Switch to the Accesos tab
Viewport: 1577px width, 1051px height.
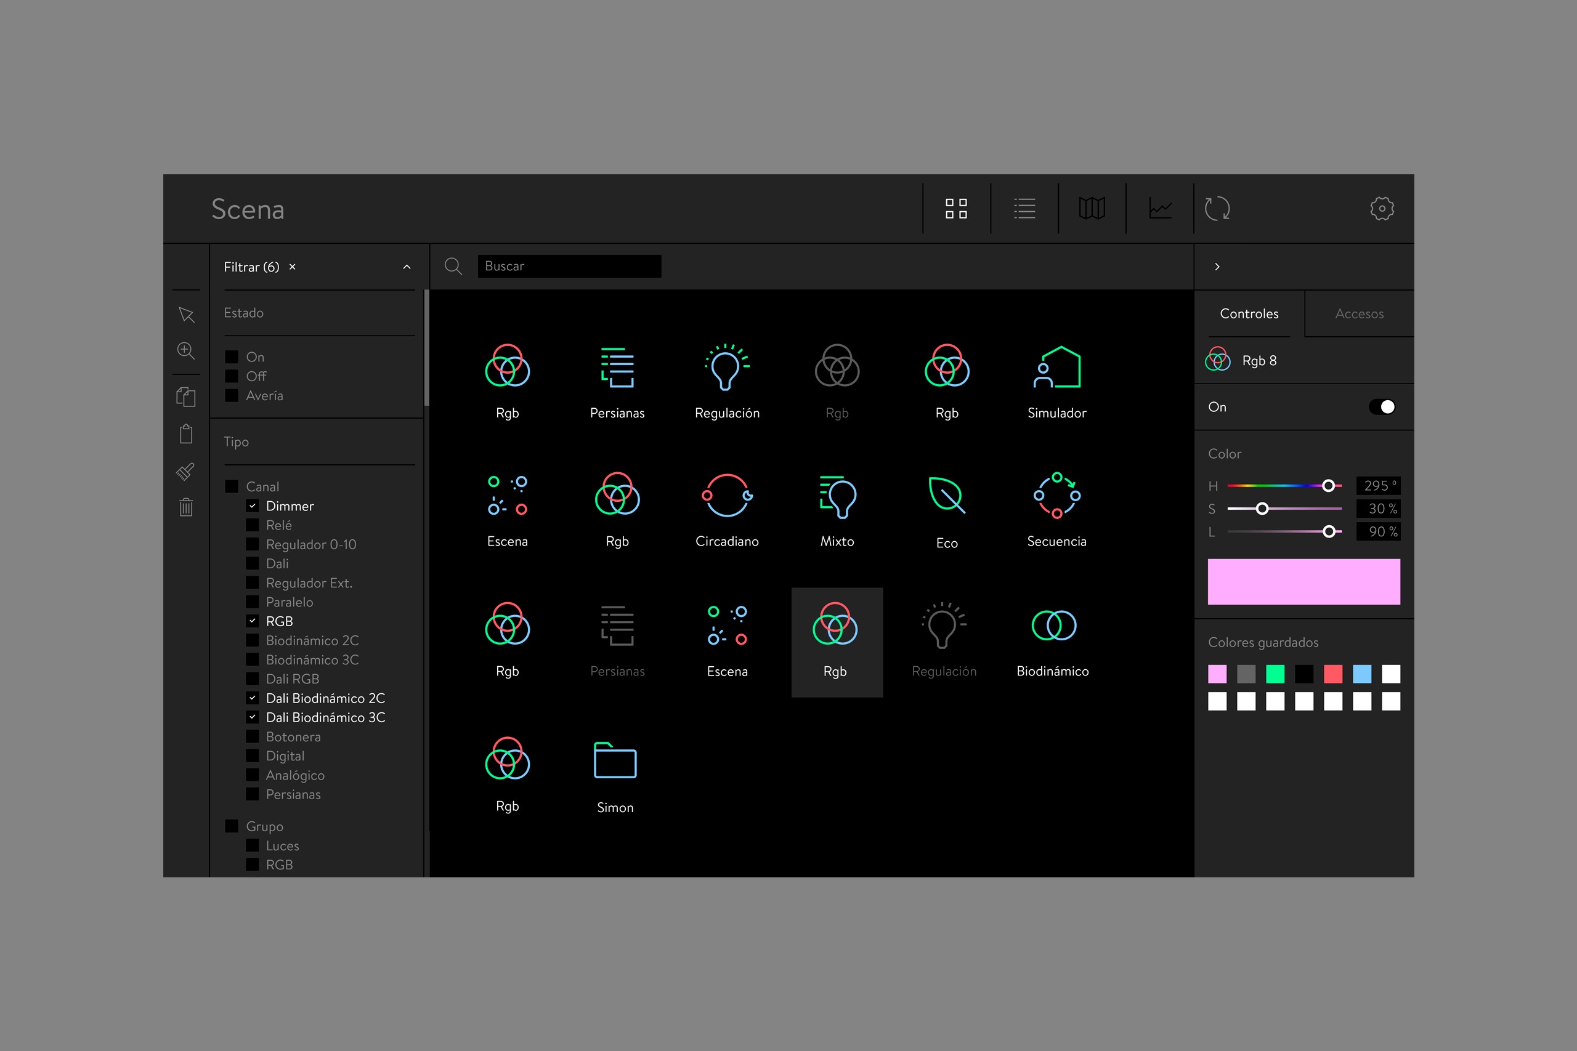tap(1359, 313)
